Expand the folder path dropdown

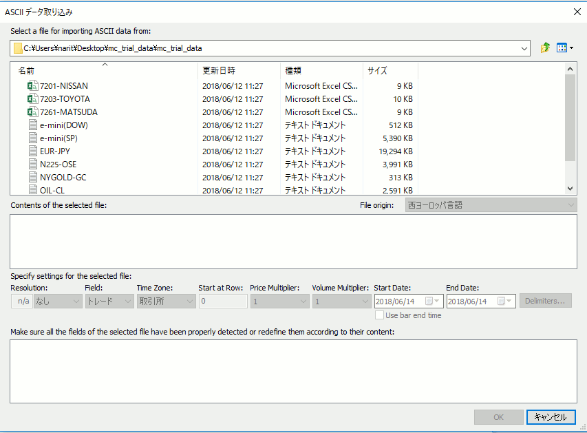[x=525, y=48]
